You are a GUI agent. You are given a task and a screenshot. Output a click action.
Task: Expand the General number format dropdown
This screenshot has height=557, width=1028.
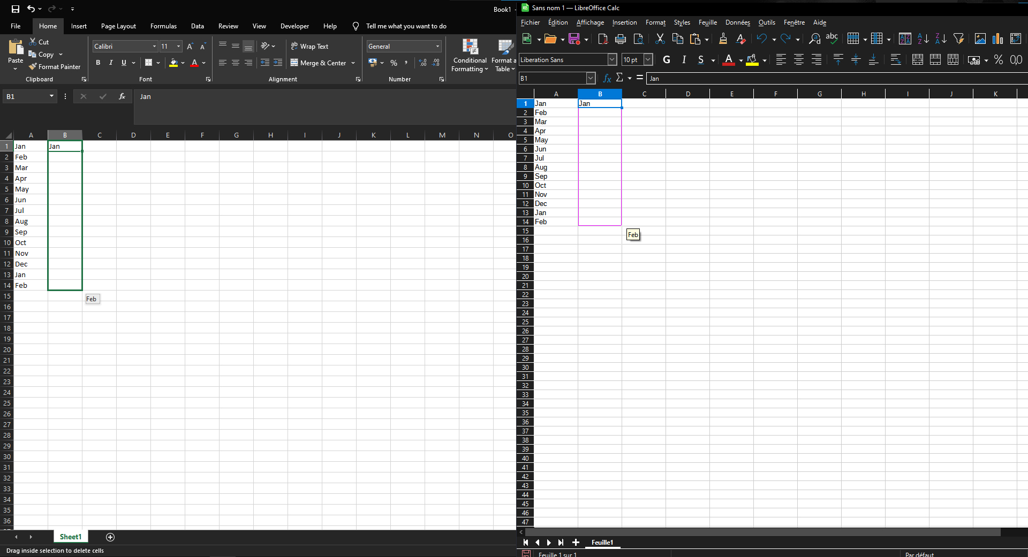pyautogui.click(x=437, y=47)
